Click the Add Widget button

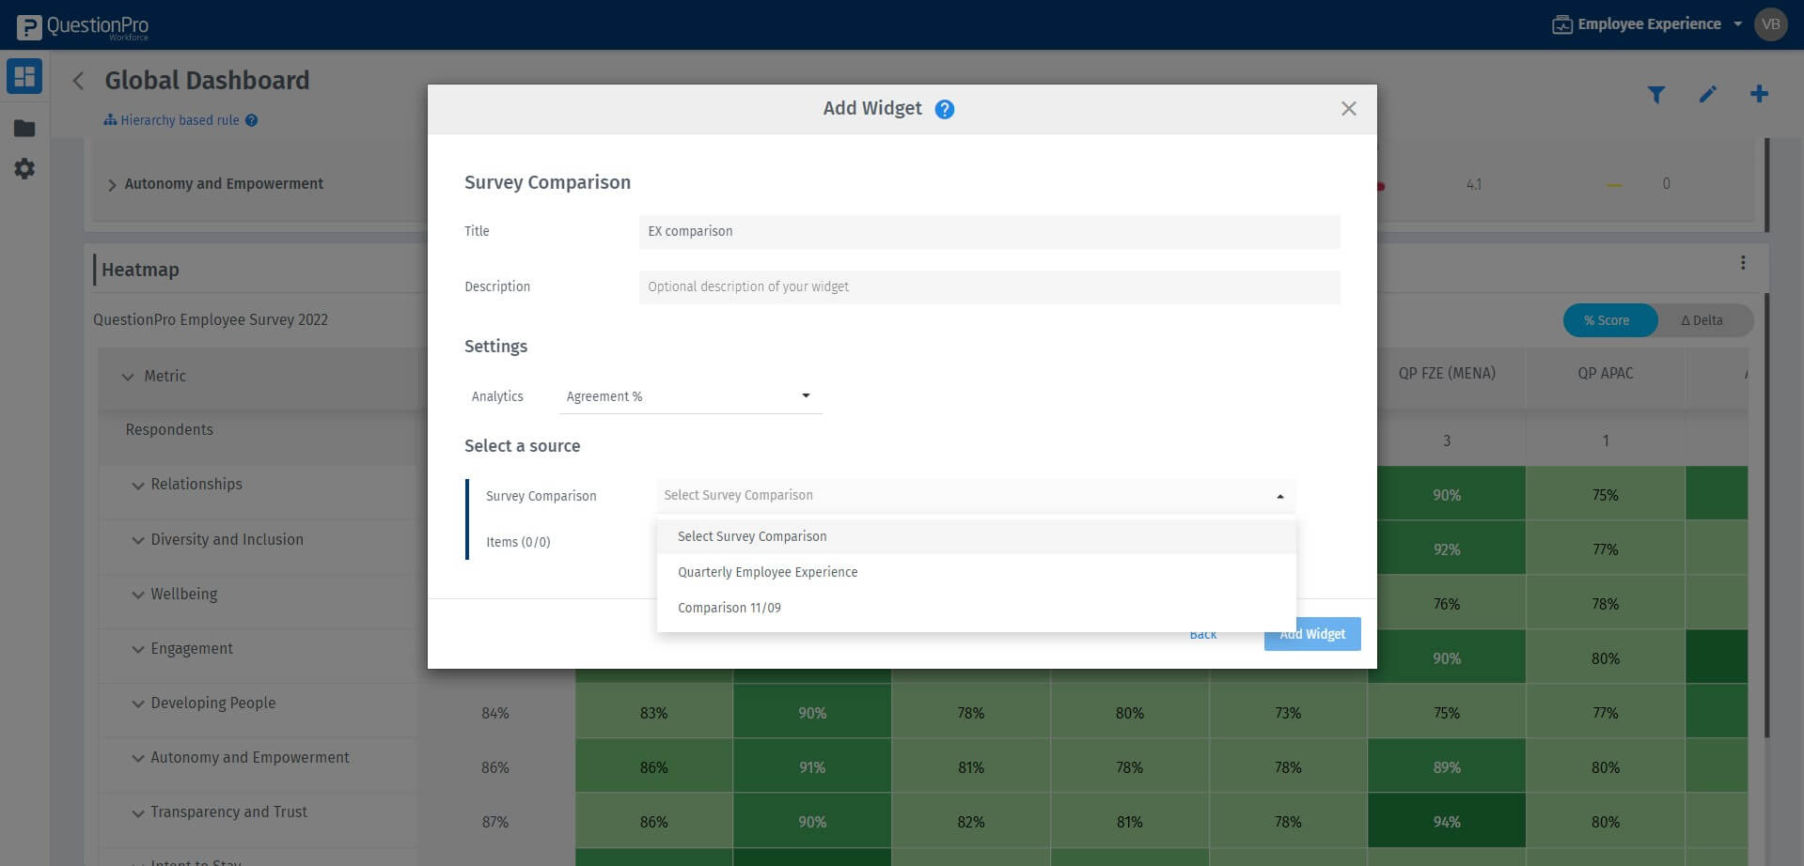tap(1312, 634)
